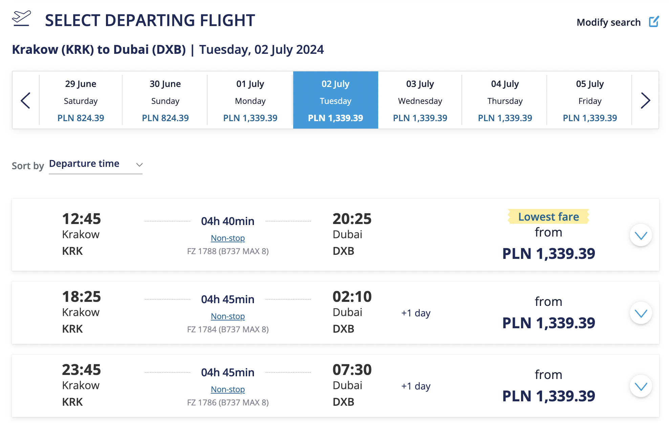
Task: Expand the 18:25 flight fare details
Action: point(641,313)
